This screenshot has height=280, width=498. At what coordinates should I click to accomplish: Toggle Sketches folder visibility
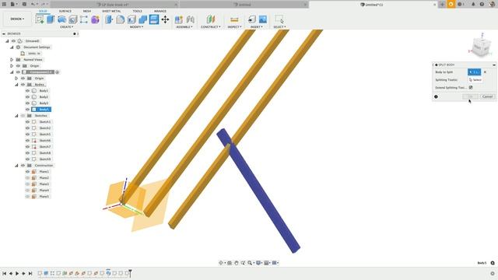point(23,116)
